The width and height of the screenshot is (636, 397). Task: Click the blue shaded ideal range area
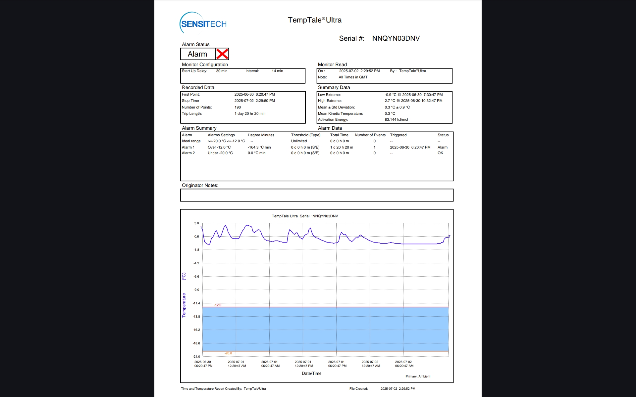(x=325, y=329)
